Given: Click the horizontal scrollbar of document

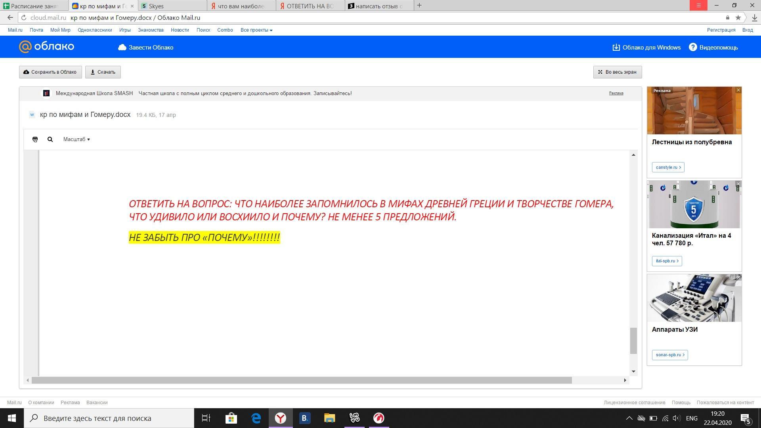Looking at the screenshot, I should tap(301, 380).
